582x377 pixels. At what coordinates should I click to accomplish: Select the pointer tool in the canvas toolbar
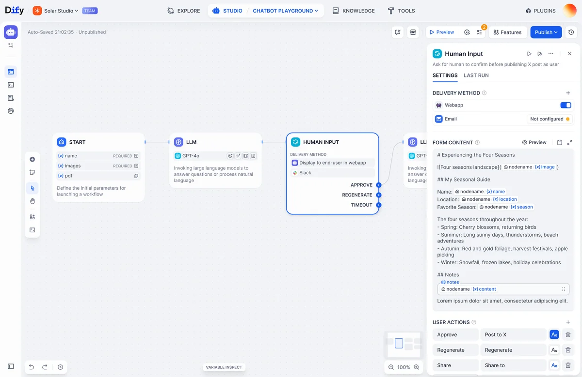(x=32, y=188)
